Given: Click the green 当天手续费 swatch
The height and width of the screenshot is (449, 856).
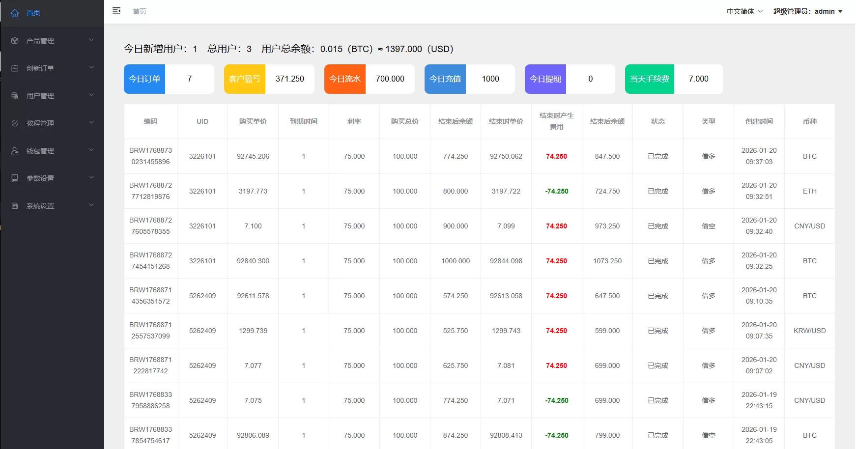Looking at the screenshot, I should point(649,79).
